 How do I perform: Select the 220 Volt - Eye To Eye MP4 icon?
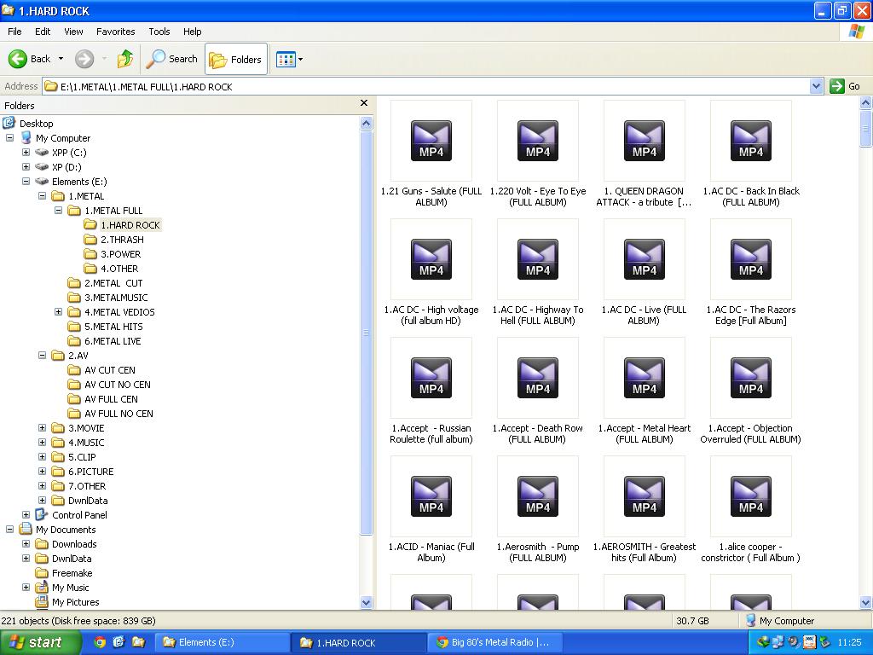coord(538,141)
